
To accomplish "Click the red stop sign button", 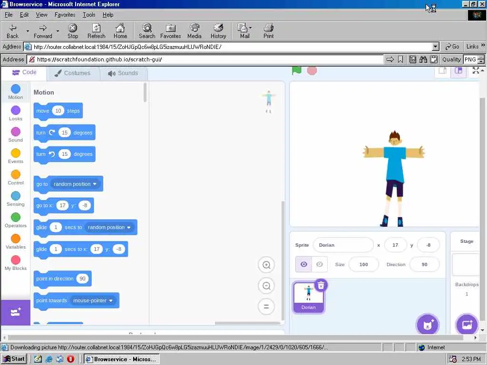I will (312, 71).
